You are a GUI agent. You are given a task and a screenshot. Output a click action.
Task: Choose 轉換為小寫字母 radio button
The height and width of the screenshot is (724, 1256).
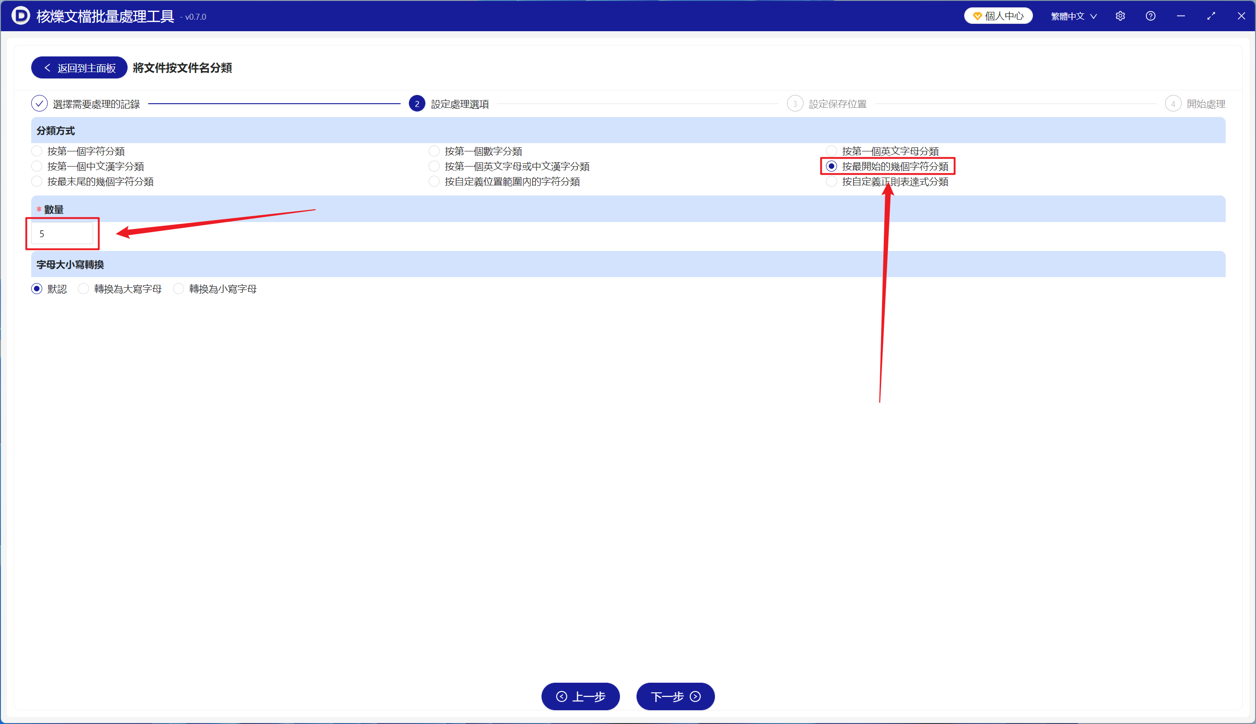point(179,289)
